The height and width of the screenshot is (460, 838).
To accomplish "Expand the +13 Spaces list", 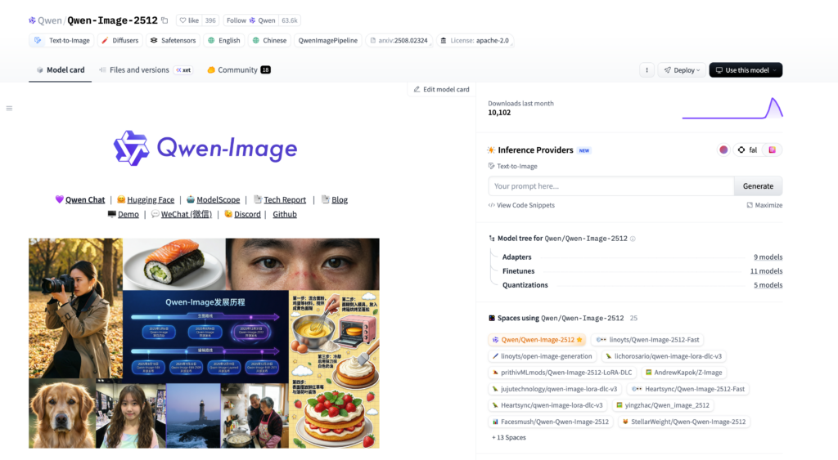I will click(507, 437).
